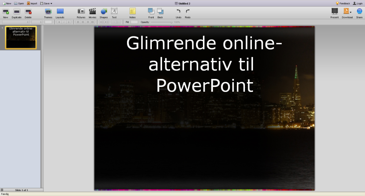This screenshot has height=196, width=365.
Task: Click the slide title text on canvas
Action: (204, 64)
